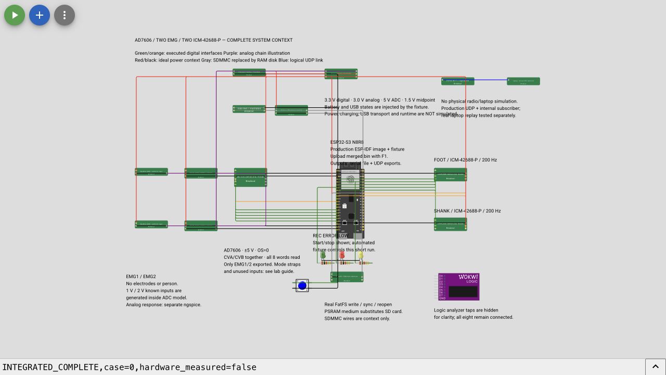
Task: Select the breakout chip above the Real FatFS note
Action: (x=347, y=277)
